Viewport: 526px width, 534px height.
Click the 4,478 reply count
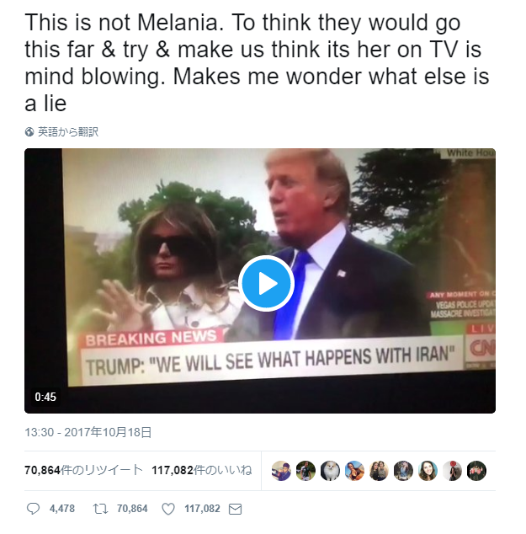[62, 509]
